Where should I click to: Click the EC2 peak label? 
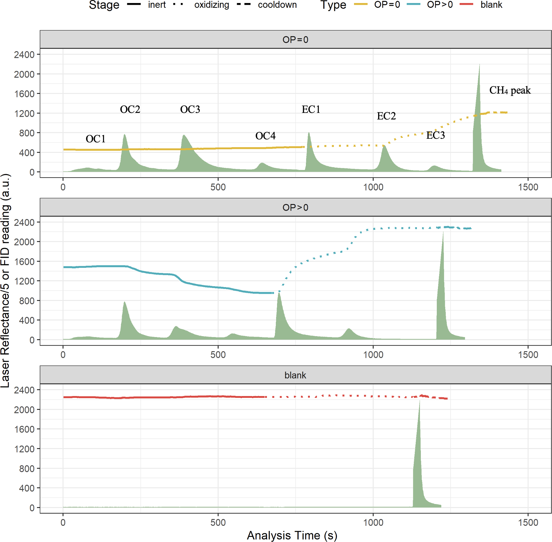(x=386, y=116)
